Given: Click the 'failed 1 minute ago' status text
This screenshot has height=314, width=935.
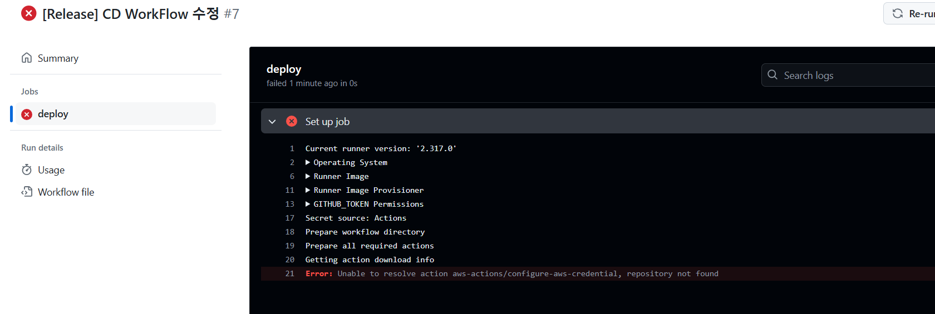Looking at the screenshot, I should coord(312,83).
